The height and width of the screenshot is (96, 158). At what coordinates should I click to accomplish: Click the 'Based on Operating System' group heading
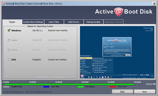click(x=40, y=26)
